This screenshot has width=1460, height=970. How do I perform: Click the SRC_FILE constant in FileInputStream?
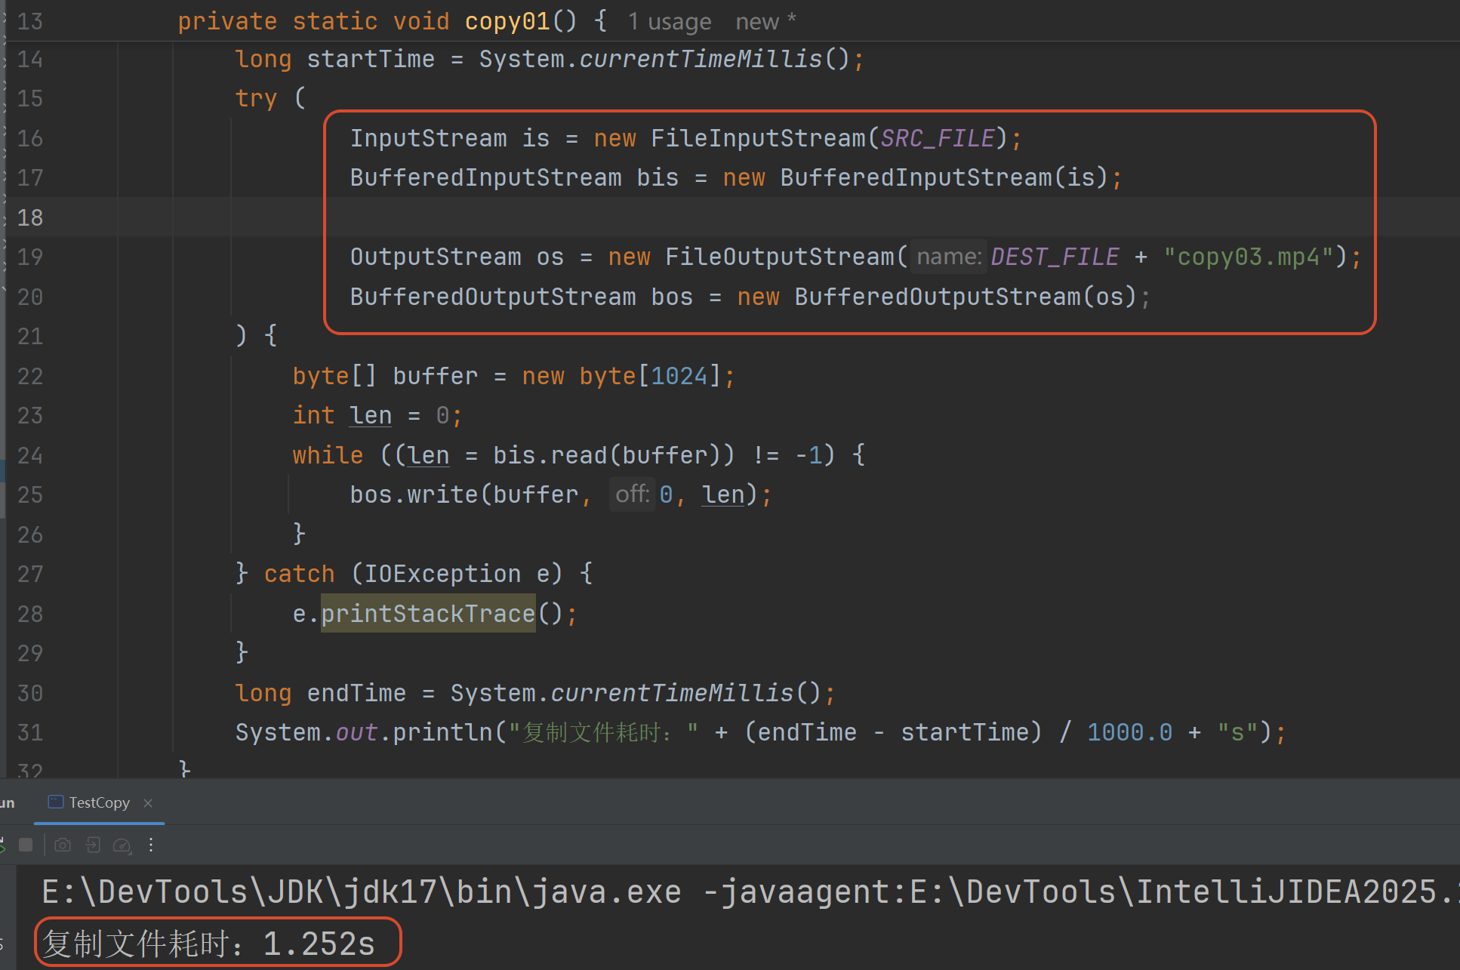point(937,138)
